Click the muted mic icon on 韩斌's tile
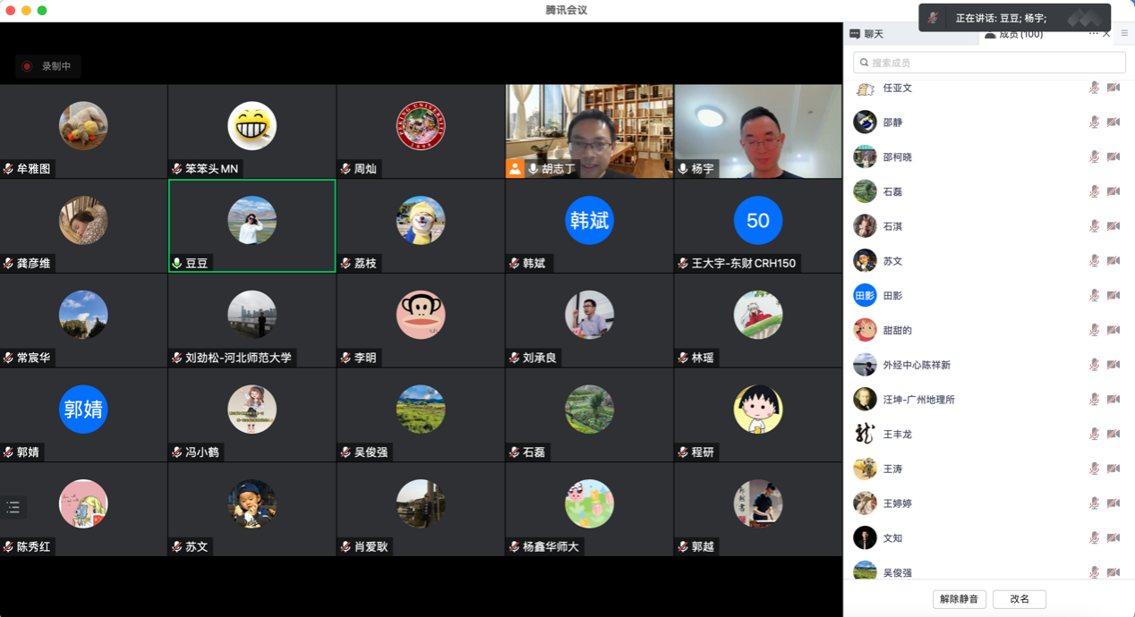Image resolution: width=1135 pixels, height=617 pixels. 515,263
